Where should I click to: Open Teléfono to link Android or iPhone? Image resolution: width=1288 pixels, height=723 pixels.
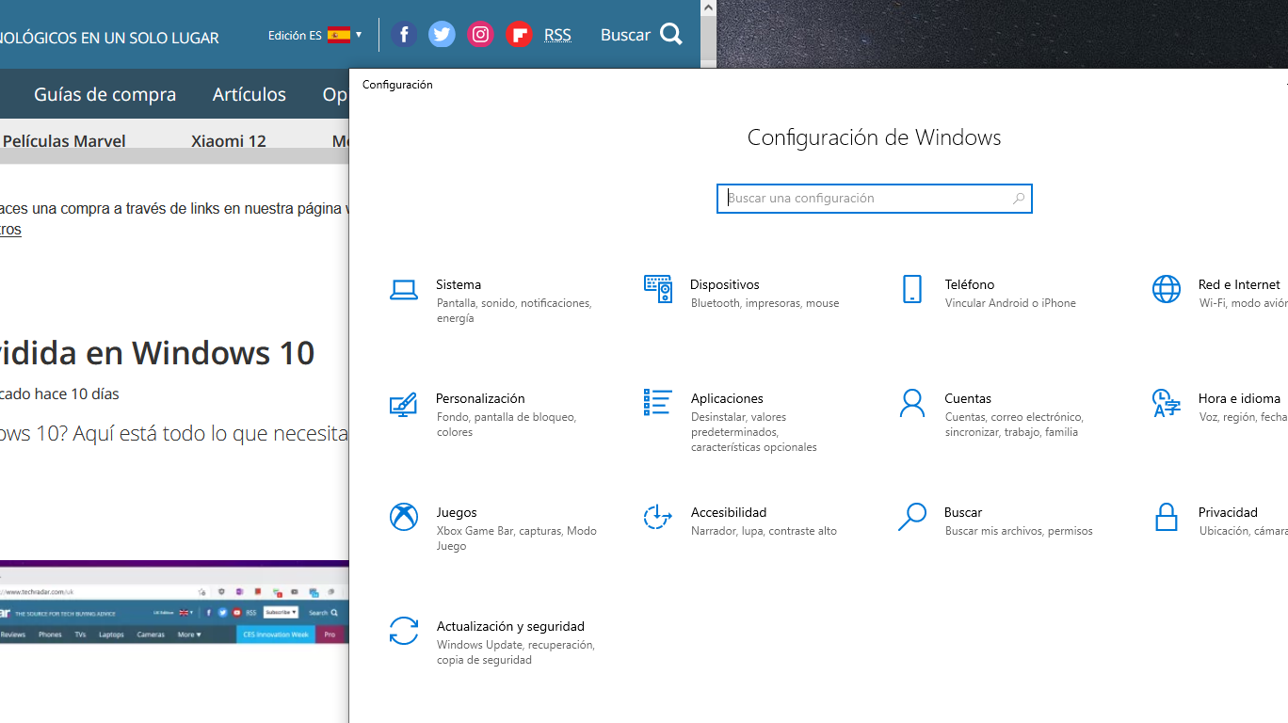968,284
